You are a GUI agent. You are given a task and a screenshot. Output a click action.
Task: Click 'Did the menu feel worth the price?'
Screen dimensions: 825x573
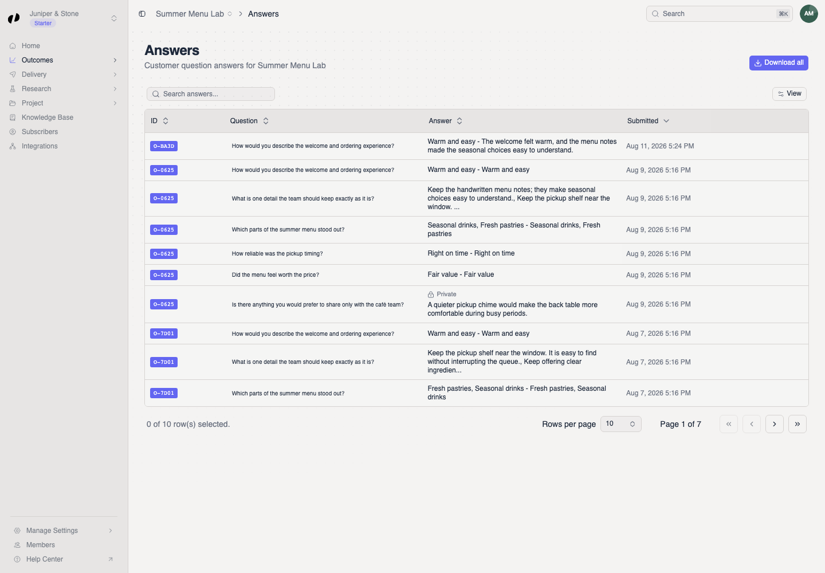276,275
